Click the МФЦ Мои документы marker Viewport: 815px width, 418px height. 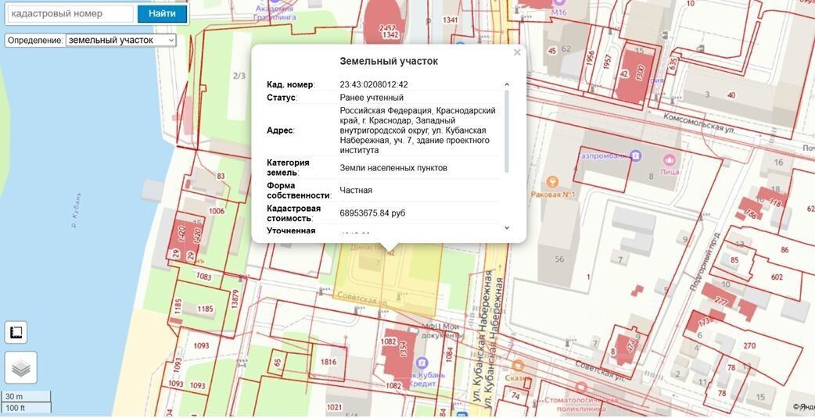click(413, 329)
